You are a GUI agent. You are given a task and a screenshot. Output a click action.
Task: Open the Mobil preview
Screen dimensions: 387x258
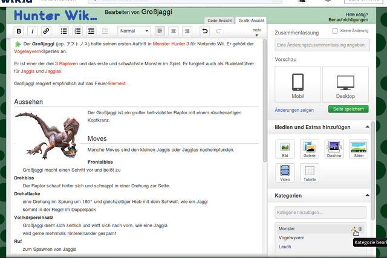point(298,85)
